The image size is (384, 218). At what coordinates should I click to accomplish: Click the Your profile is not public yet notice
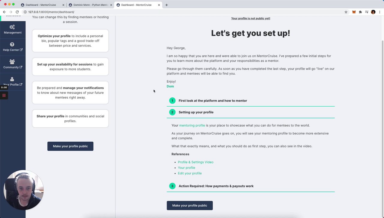coord(250,18)
